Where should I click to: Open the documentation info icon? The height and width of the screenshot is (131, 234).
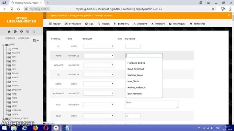22,32
